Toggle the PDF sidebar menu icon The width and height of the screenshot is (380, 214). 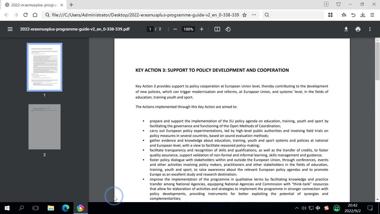(x=10, y=29)
